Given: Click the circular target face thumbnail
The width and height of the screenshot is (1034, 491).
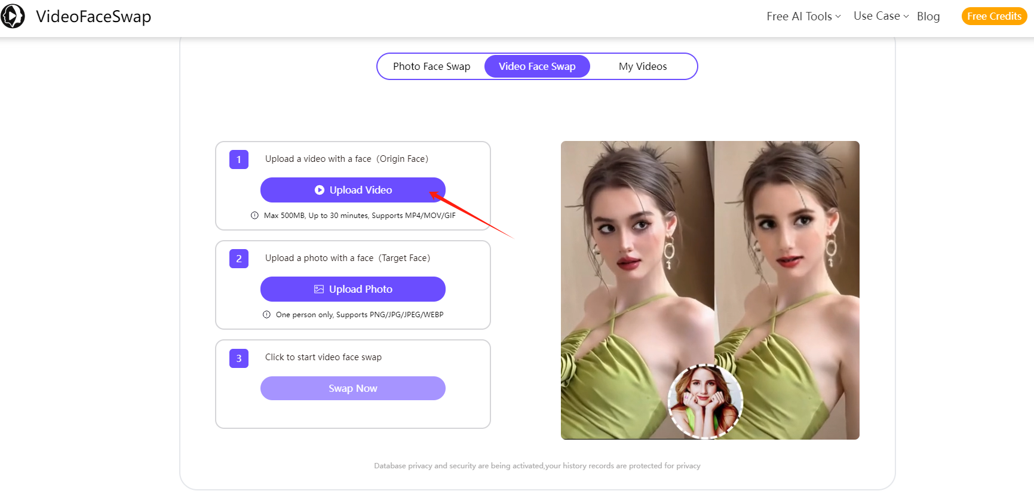Looking at the screenshot, I should click(x=705, y=401).
